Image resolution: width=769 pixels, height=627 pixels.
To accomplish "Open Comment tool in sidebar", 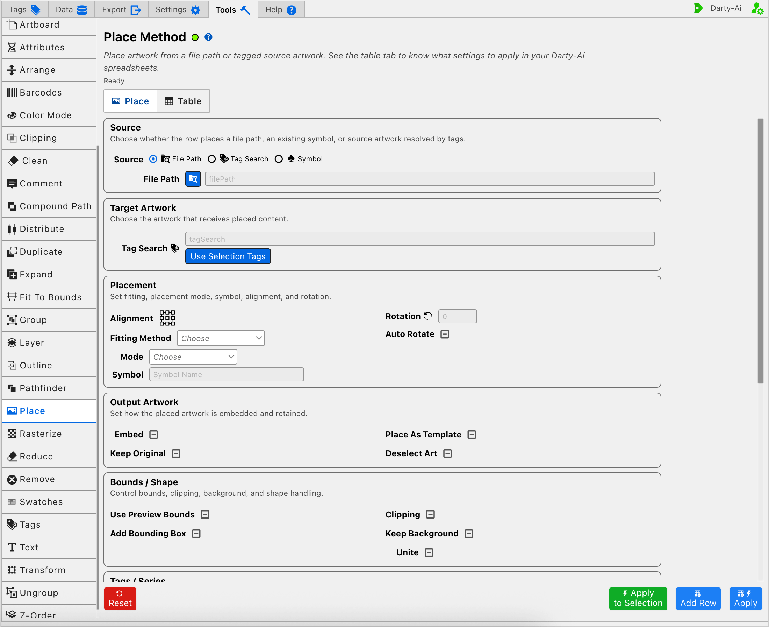I will (49, 183).
